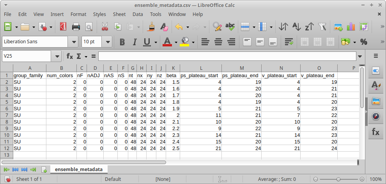
Task: Expand the Undo history dropdown arrow
Action: (x=188, y=27)
